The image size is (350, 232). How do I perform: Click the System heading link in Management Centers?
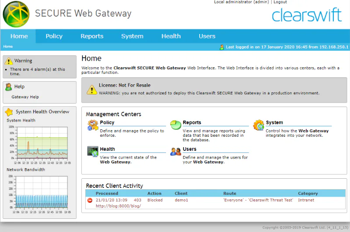(274, 123)
